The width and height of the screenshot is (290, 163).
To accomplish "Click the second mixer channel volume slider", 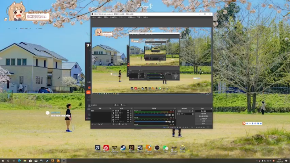I will pyautogui.click(x=151, y=122).
